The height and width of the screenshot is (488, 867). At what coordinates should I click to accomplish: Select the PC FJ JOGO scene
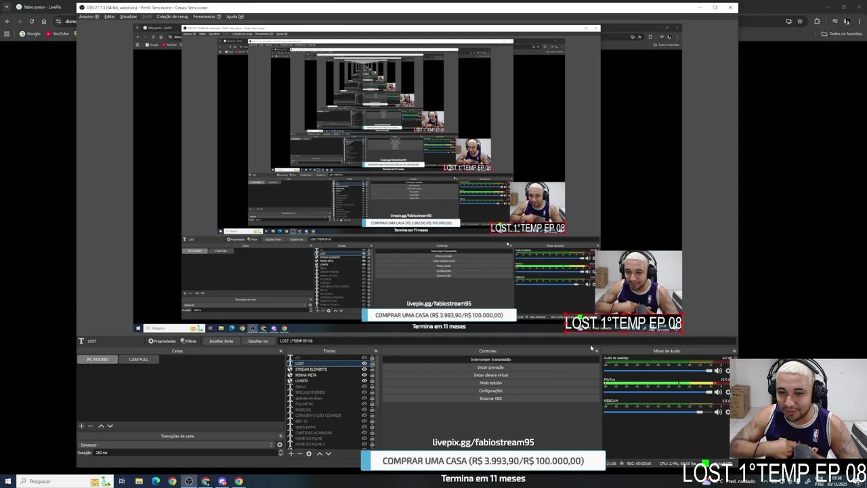point(98,359)
